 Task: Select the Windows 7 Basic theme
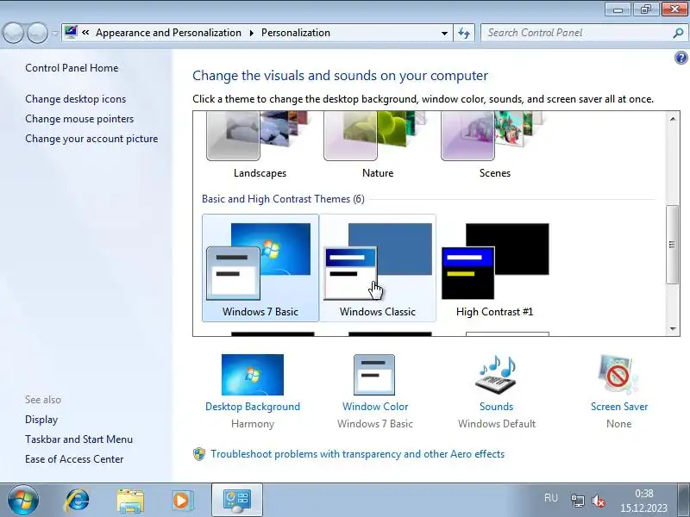coord(260,268)
